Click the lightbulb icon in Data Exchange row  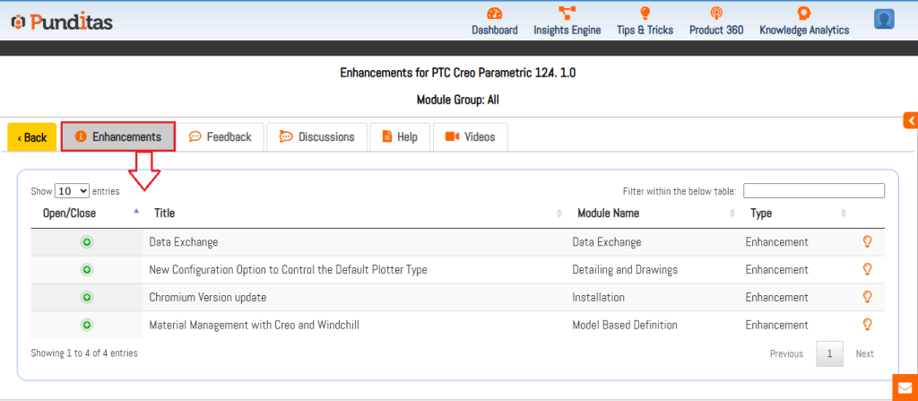866,242
